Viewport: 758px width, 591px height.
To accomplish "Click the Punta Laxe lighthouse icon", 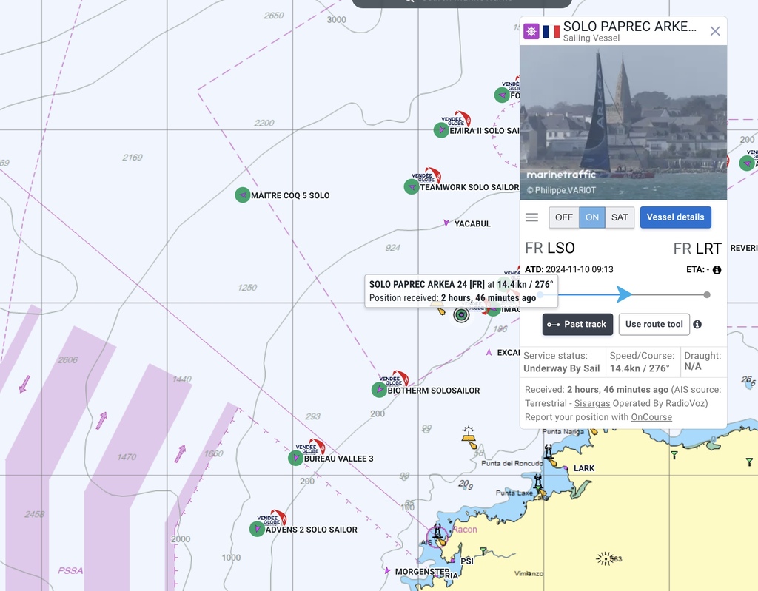I will (538, 482).
